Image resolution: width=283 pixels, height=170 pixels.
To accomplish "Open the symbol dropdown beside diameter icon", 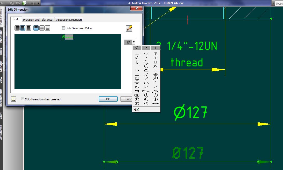I will (x=134, y=42).
